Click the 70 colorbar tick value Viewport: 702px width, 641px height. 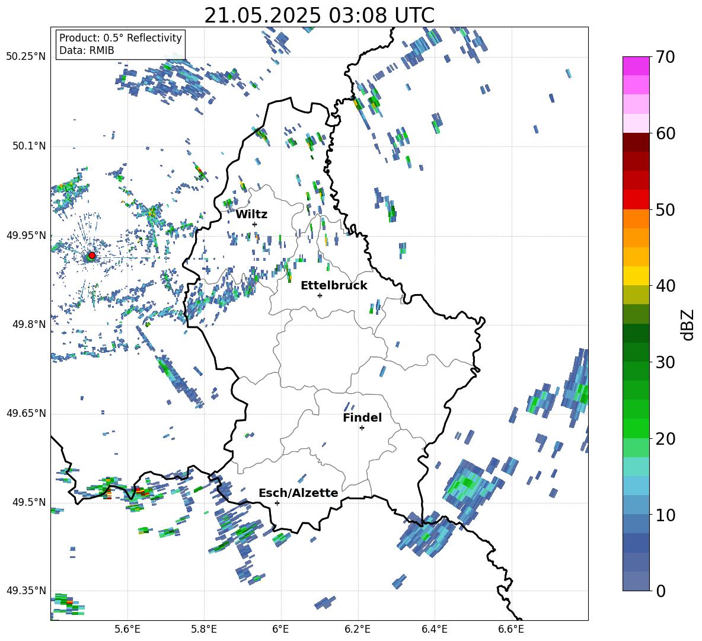[666, 57]
